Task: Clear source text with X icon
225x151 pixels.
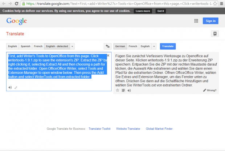Action: click(x=108, y=55)
